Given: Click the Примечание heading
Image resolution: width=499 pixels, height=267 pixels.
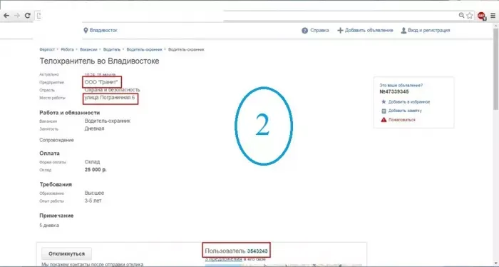Looking at the screenshot, I should coord(56,216).
